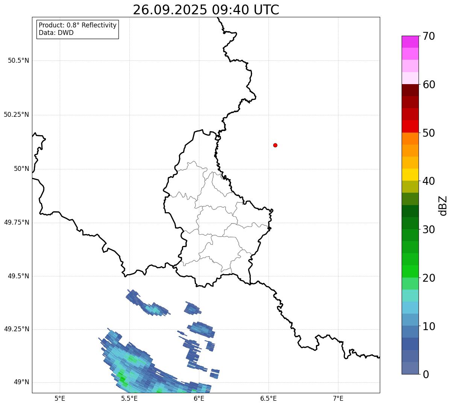Click the latitude label 49.5°N

[x=18, y=276]
